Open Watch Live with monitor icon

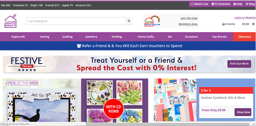pos(199,4)
